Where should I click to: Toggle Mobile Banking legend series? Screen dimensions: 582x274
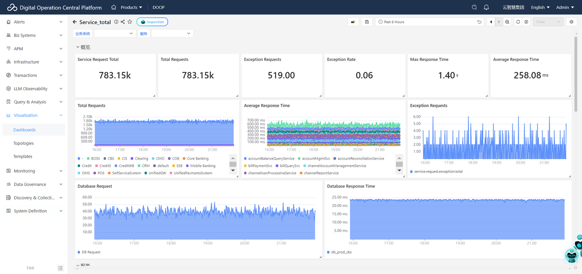coord(200,166)
